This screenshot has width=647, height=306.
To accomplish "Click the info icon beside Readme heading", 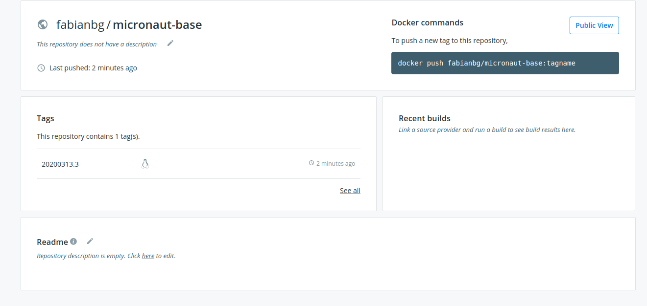I will point(73,241).
